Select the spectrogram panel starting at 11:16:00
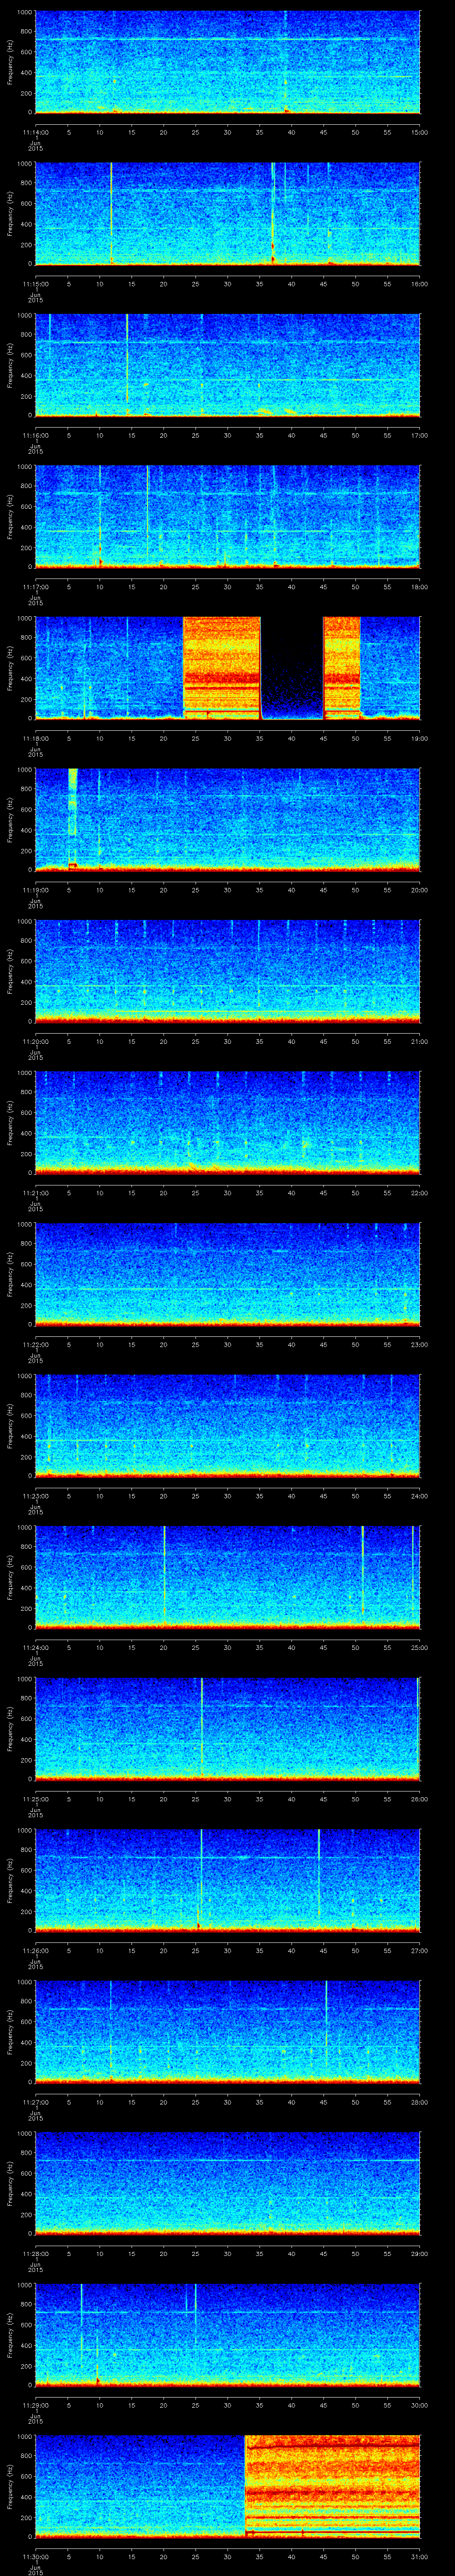The height and width of the screenshot is (2576, 455). point(227,365)
